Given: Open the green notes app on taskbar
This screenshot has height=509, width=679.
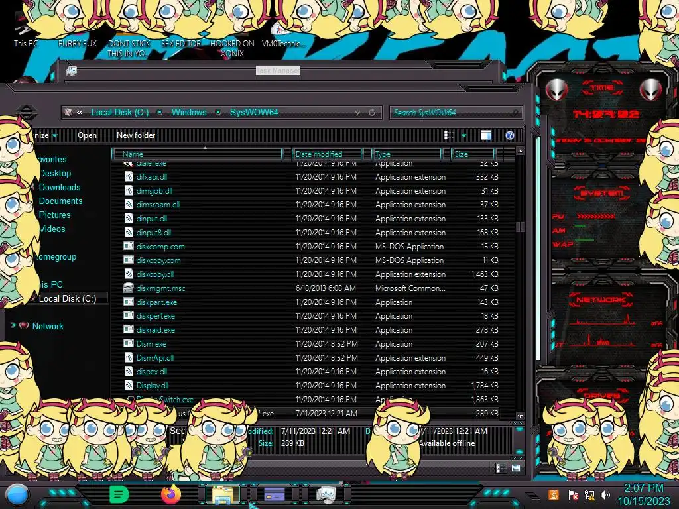Looking at the screenshot, I should pyautogui.click(x=119, y=494).
